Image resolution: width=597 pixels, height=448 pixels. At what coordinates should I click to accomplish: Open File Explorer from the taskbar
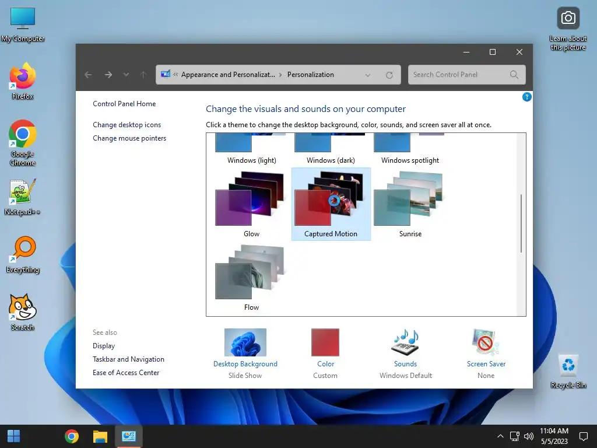click(x=100, y=436)
